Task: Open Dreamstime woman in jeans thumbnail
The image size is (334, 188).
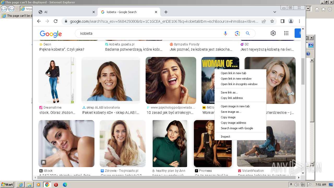Action: 57,80
